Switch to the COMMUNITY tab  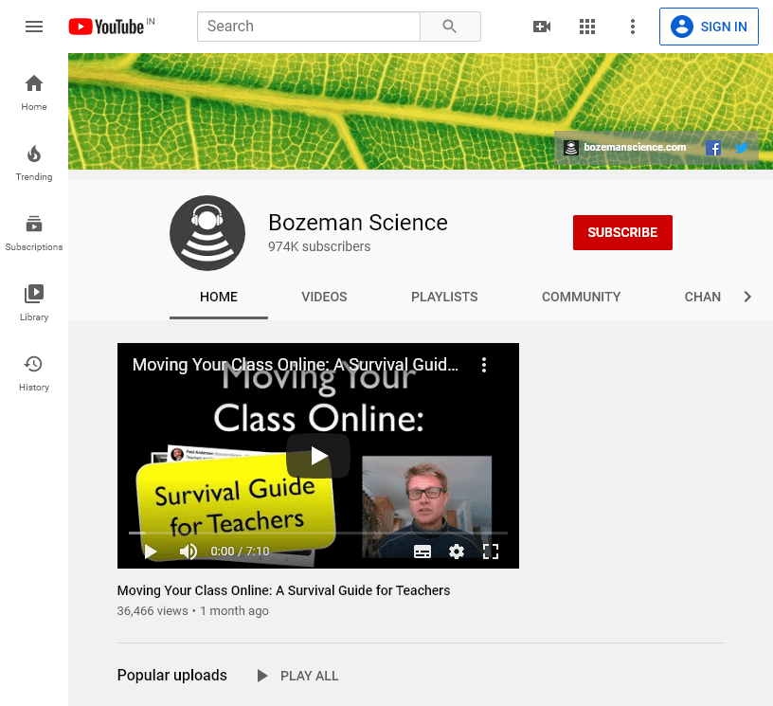click(x=582, y=297)
